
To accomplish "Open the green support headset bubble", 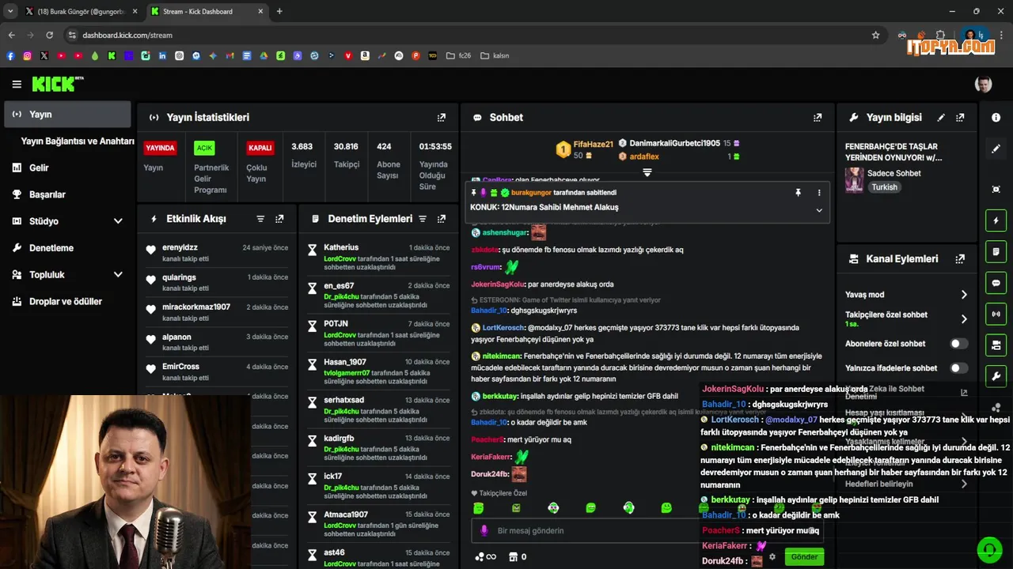I will tap(989, 549).
